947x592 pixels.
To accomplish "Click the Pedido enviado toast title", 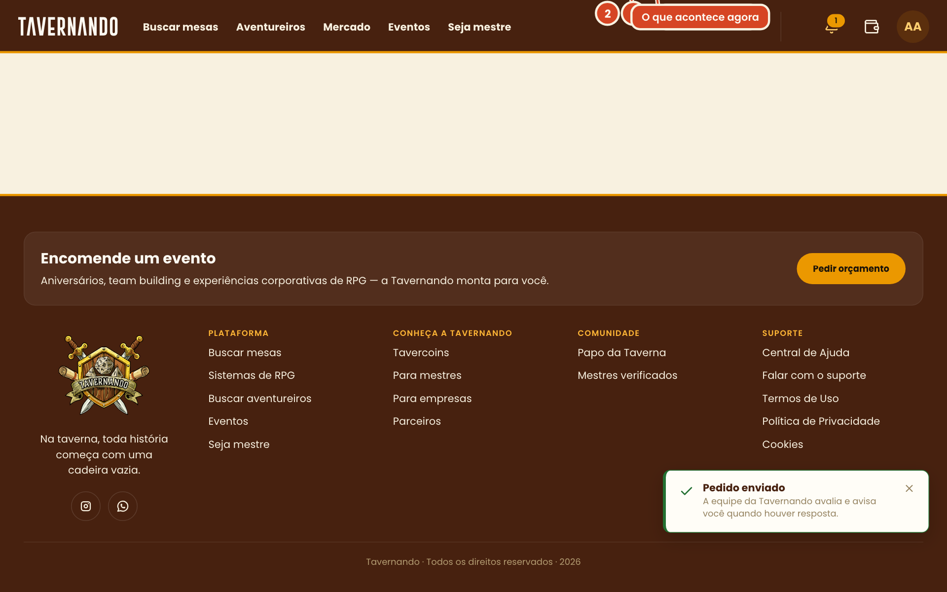I will point(744,488).
